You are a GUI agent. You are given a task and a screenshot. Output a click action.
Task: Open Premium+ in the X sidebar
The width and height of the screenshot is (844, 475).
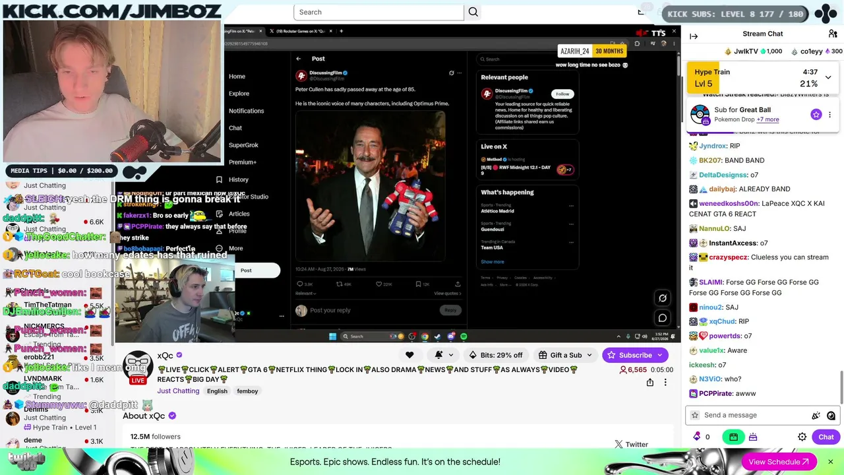click(x=243, y=162)
